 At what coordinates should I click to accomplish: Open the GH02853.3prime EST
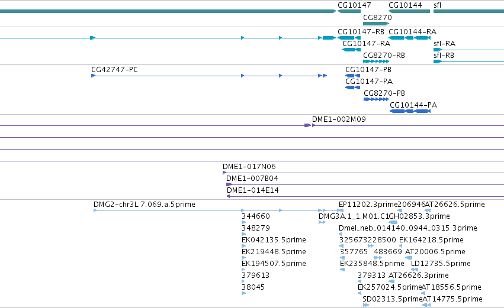point(419,216)
